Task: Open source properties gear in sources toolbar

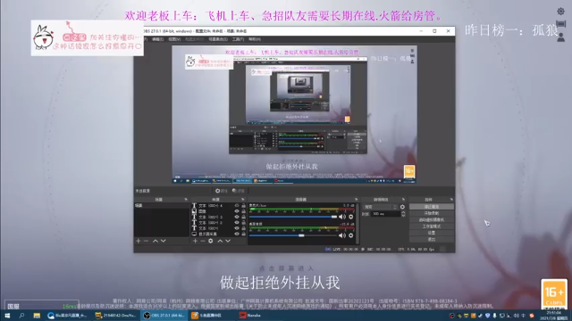Action: pos(211,241)
